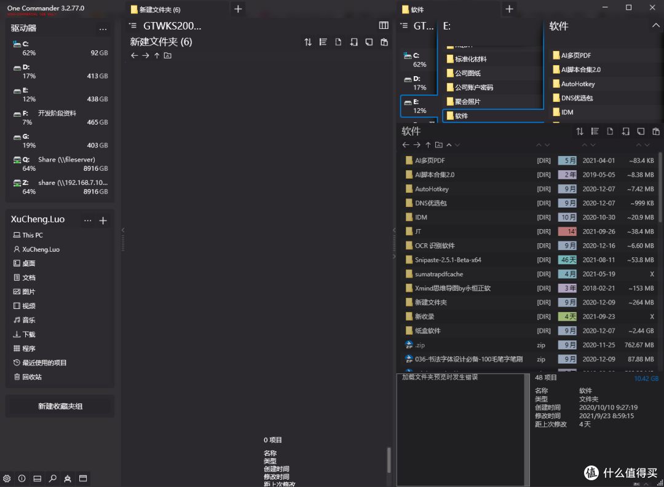
Task: Open 最近使用的项目 in favorites
Action: click(x=40, y=362)
